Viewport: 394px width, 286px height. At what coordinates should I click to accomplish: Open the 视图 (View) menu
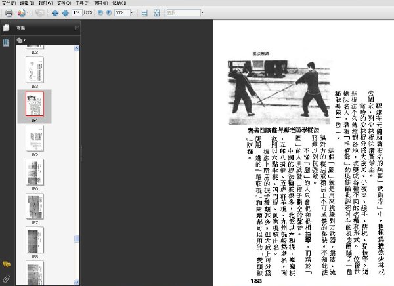tap(46, 3)
